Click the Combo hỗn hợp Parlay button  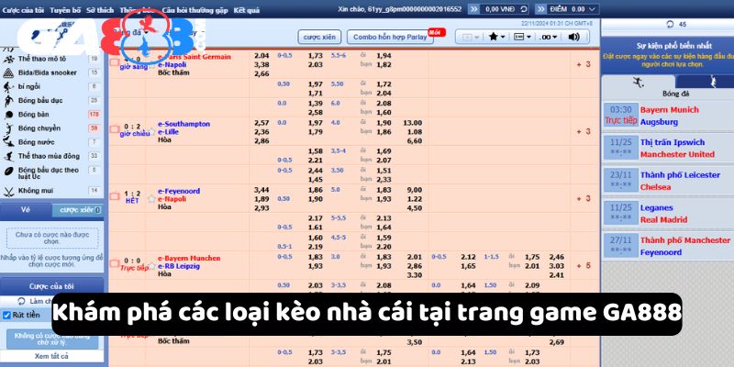click(x=390, y=37)
